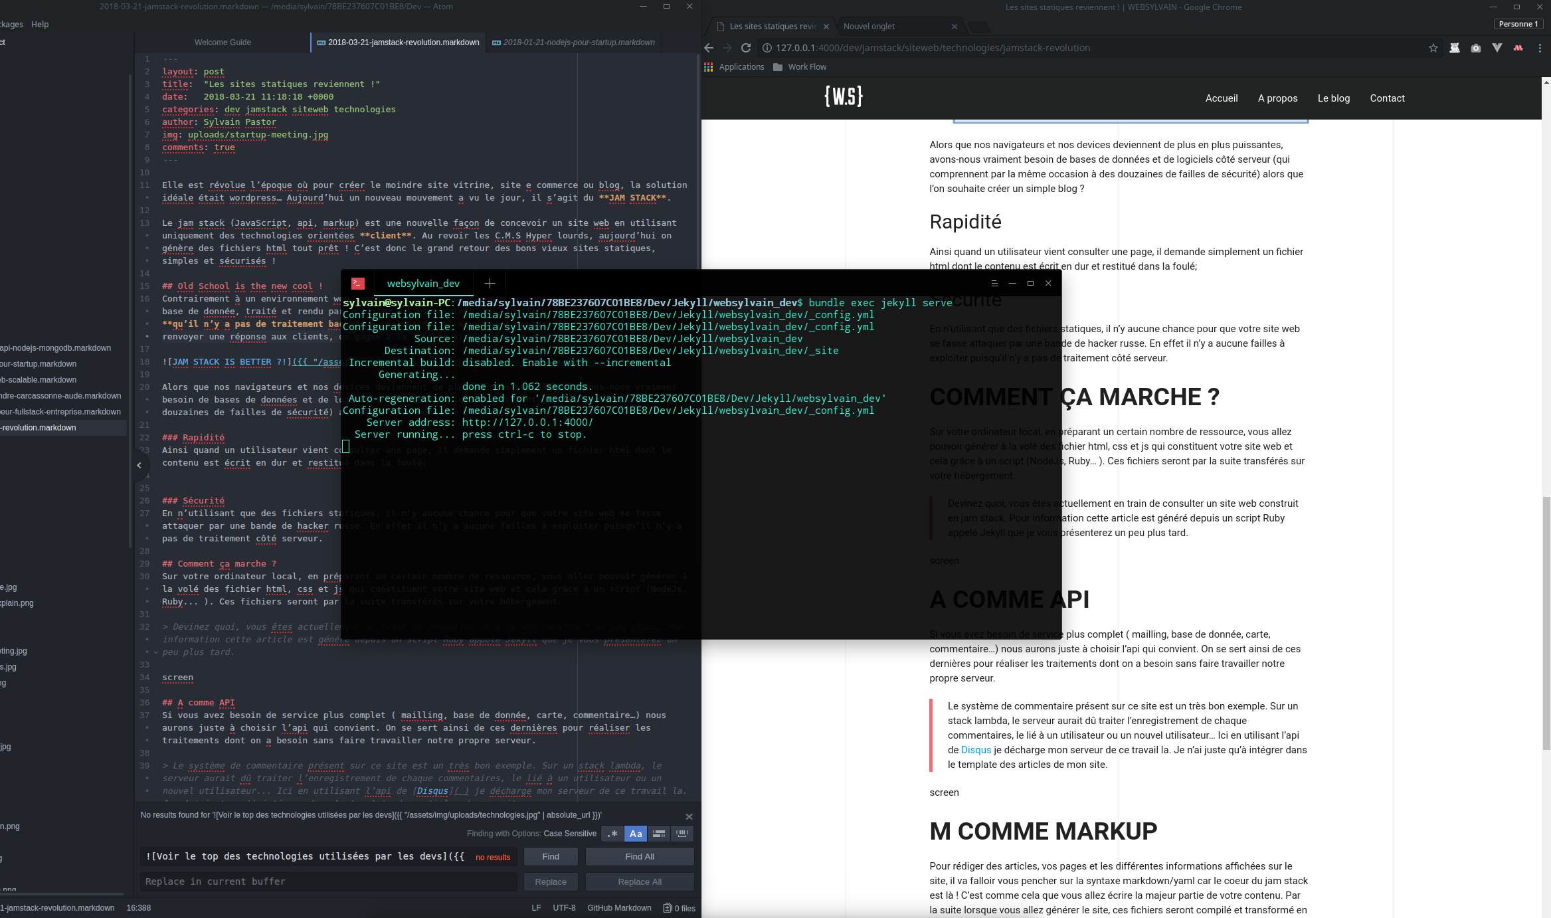The height and width of the screenshot is (918, 1551).
Task: Open LF line ending selector in status bar
Action: pos(536,907)
